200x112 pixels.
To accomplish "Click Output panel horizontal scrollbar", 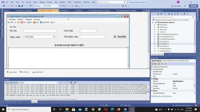I will click(42, 99).
